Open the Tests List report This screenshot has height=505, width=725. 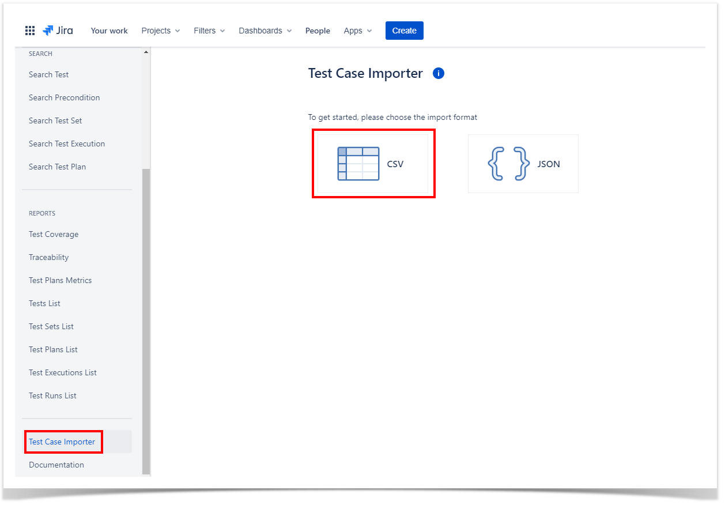point(45,303)
